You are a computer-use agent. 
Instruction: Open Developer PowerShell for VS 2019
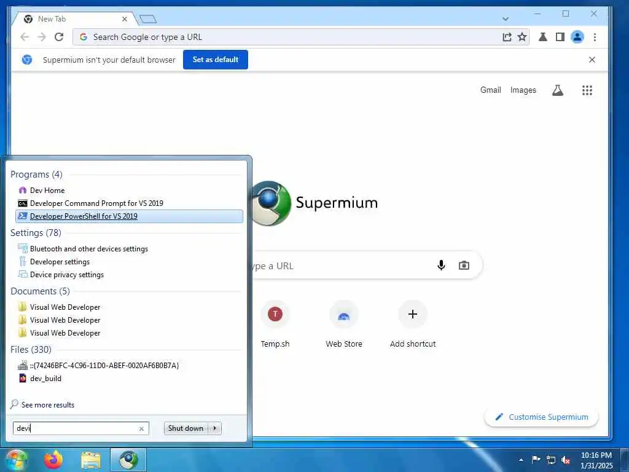tap(129, 216)
